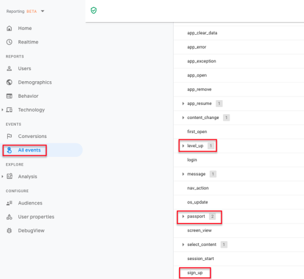Open the Reporting BETA dropdown arrow

coord(43,11)
